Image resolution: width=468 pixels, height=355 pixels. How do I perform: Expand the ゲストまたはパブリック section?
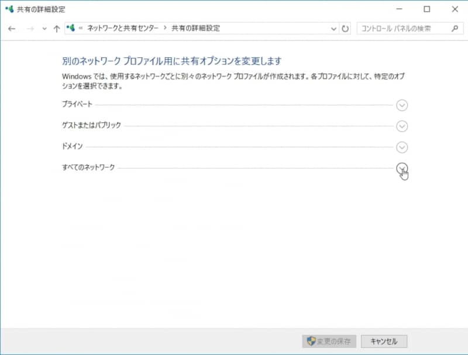[402, 126]
